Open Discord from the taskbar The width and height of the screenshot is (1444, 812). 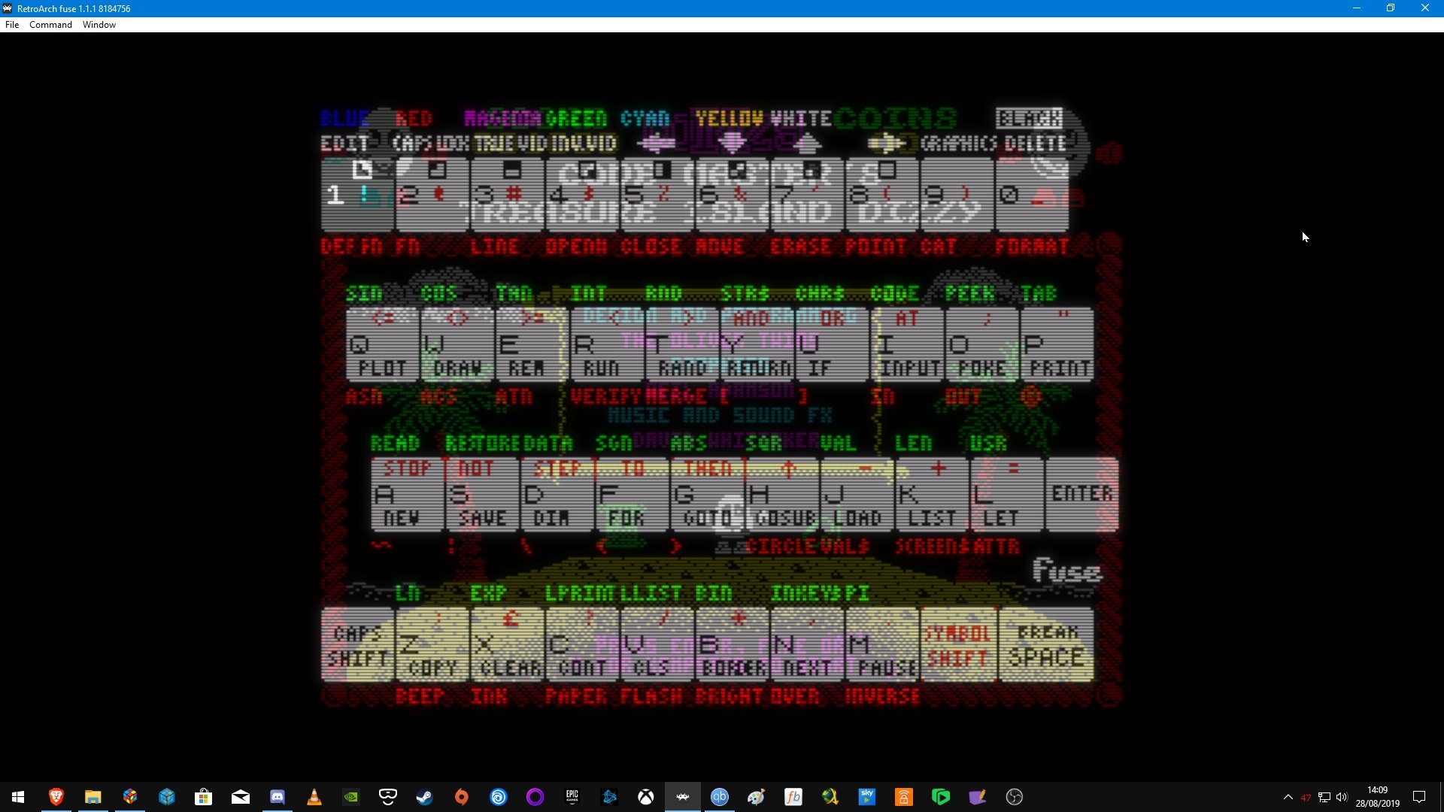click(277, 797)
